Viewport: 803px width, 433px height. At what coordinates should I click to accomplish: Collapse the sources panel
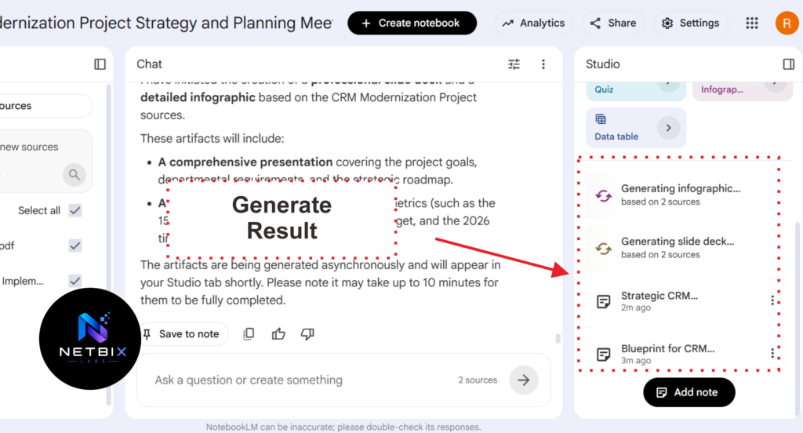(x=100, y=64)
